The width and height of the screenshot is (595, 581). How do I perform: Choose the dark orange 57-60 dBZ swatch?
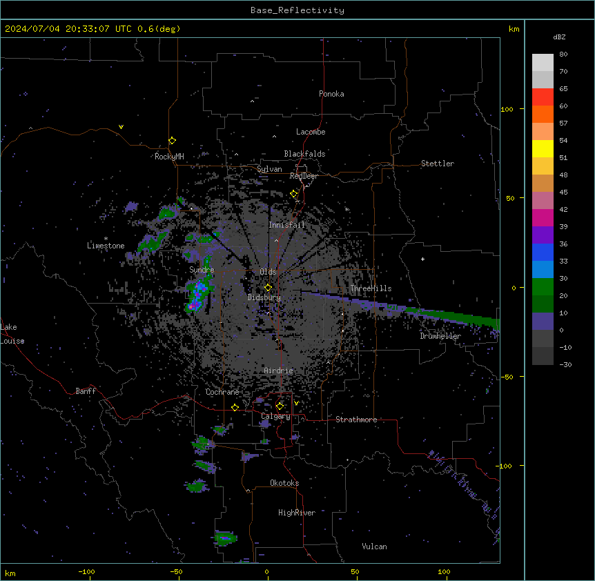tap(543, 115)
